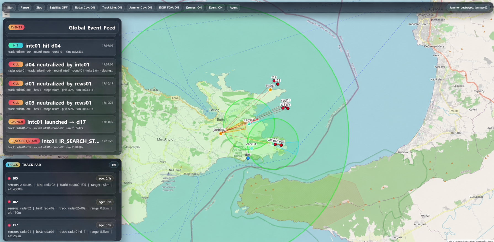494x242 pixels.
Task: Click the map zoom out minus button
Action: tap(6, 14)
